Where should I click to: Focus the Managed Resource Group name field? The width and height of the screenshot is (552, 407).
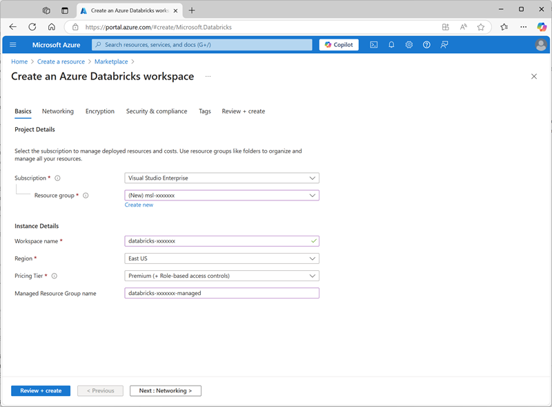[221, 293]
